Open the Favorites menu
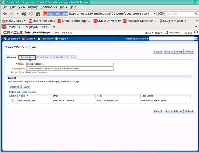This screenshot has width=199, height=153. [x=45, y=39]
